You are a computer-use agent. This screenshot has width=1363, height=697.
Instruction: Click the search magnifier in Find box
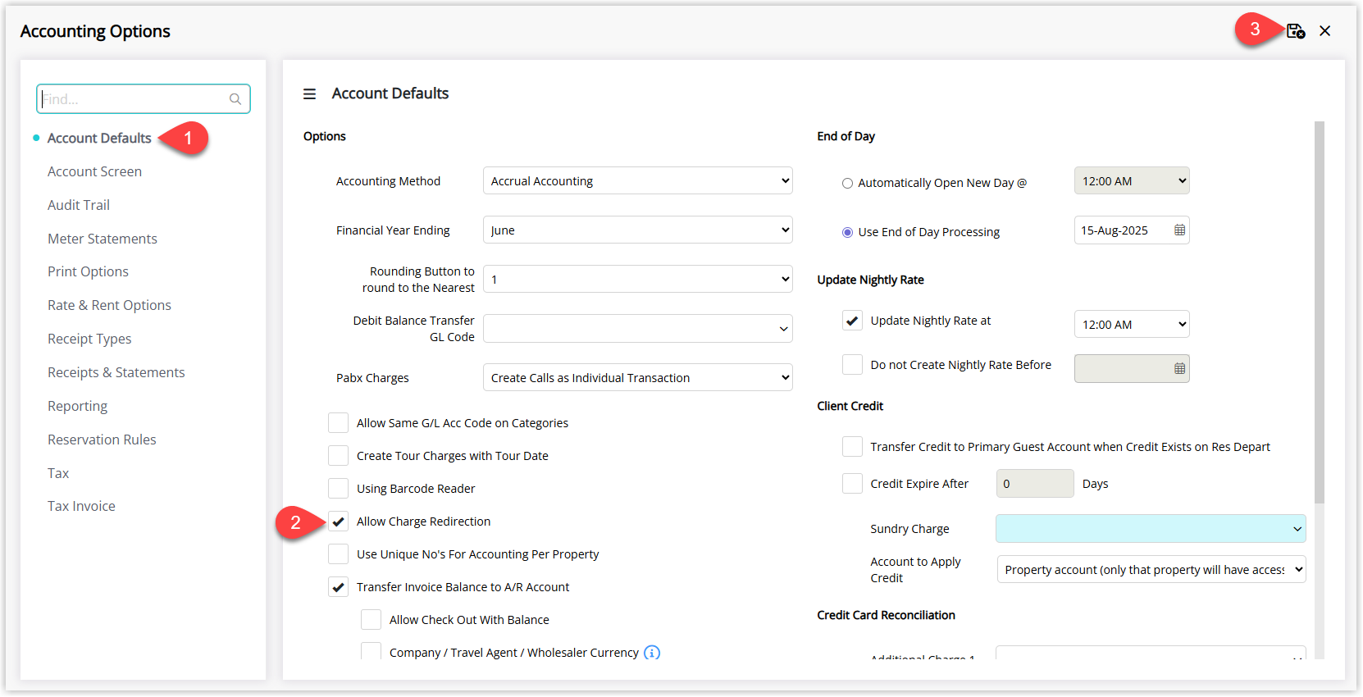(235, 99)
